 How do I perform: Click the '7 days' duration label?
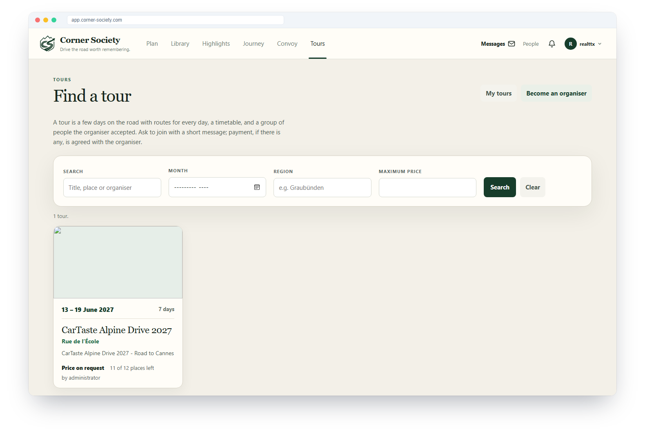(x=167, y=309)
